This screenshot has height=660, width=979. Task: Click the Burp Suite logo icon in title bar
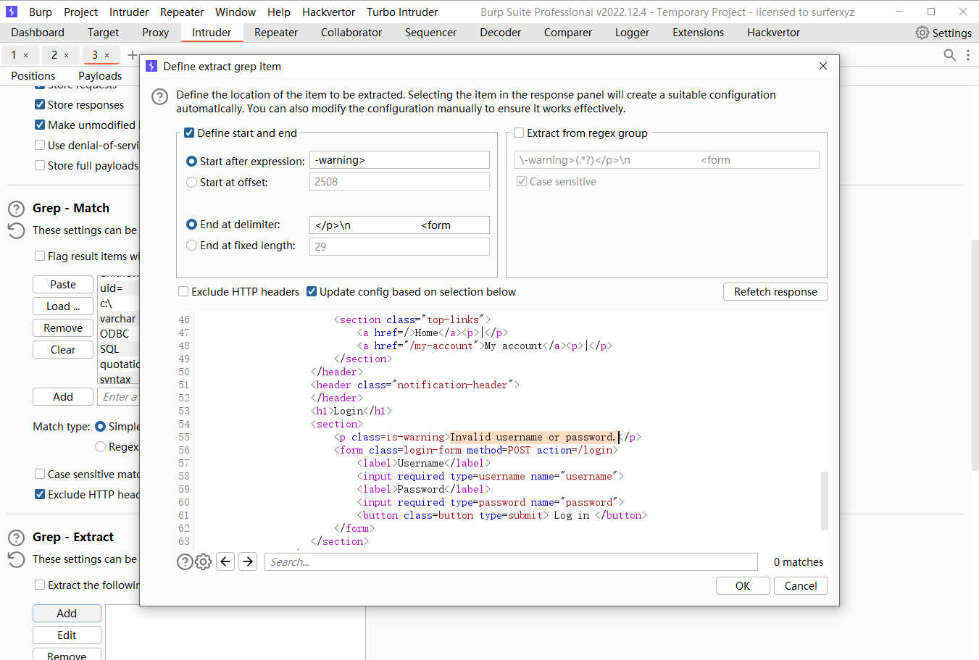[11, 12]
